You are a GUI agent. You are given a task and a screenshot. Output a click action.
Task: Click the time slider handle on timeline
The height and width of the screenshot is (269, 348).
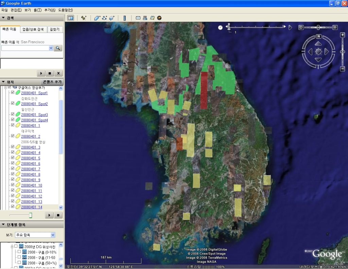(x=229, y=27)
